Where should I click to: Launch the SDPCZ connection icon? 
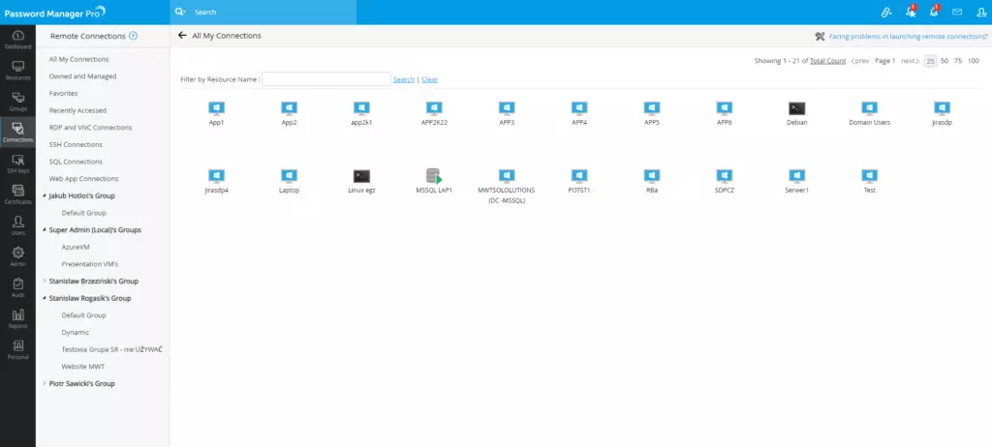[x=725, y=176]
